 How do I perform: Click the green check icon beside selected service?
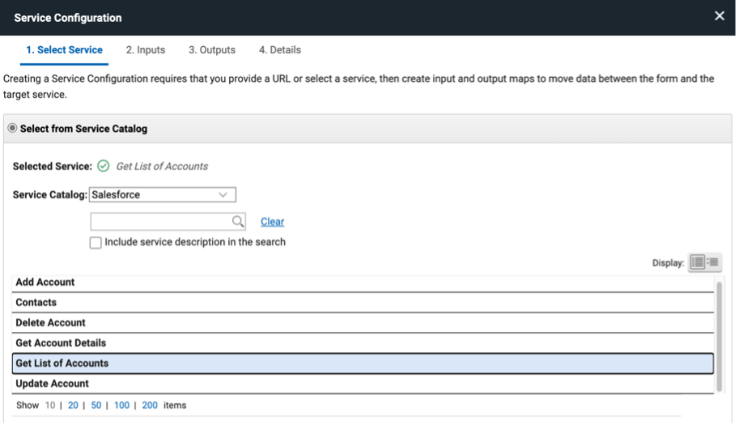103,166
